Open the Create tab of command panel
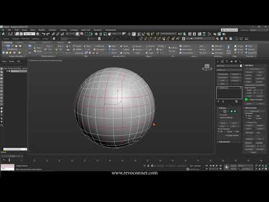The image size is (269, 202). 218,61
